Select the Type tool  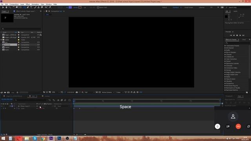tap(31, 7)
